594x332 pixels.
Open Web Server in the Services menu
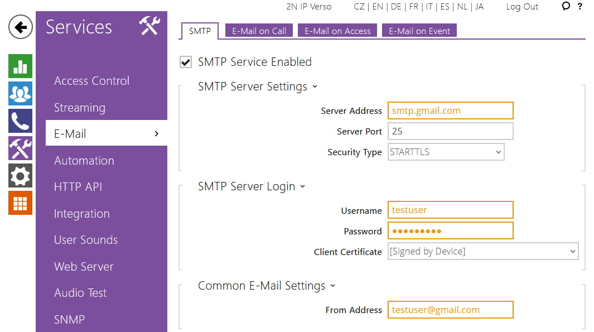[84, 266]
